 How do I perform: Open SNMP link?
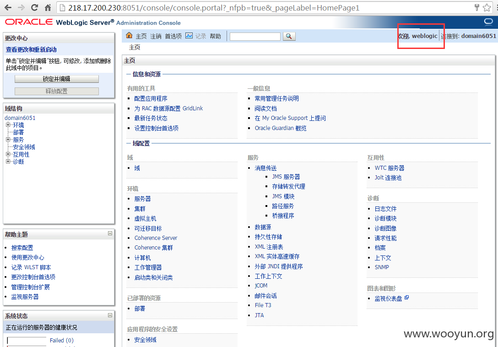(382, 267)
